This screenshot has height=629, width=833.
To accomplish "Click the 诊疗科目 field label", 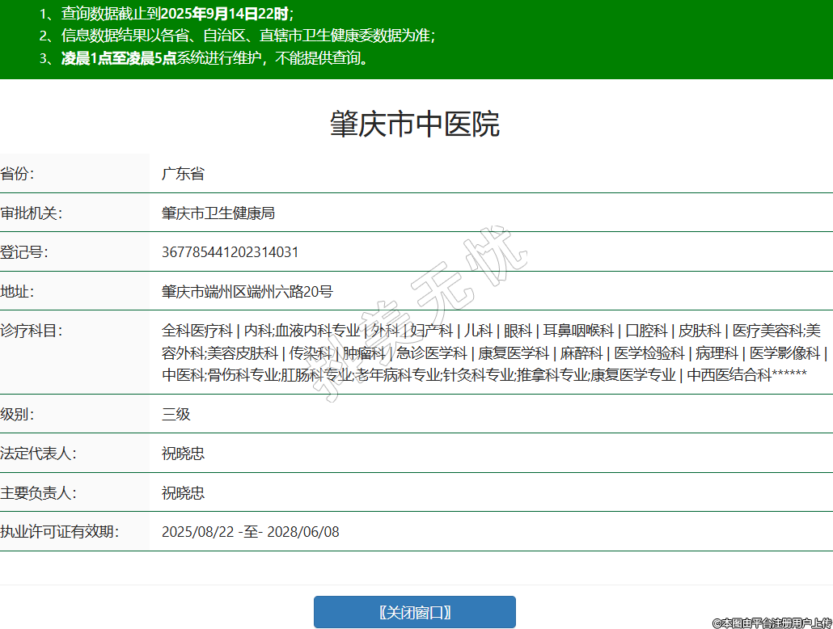I will [32, 331].
